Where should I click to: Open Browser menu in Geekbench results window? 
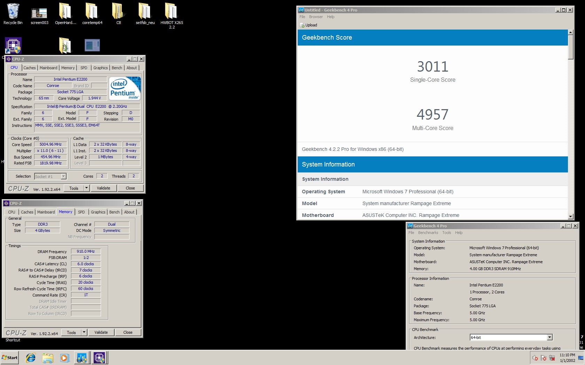coord(316,17)
